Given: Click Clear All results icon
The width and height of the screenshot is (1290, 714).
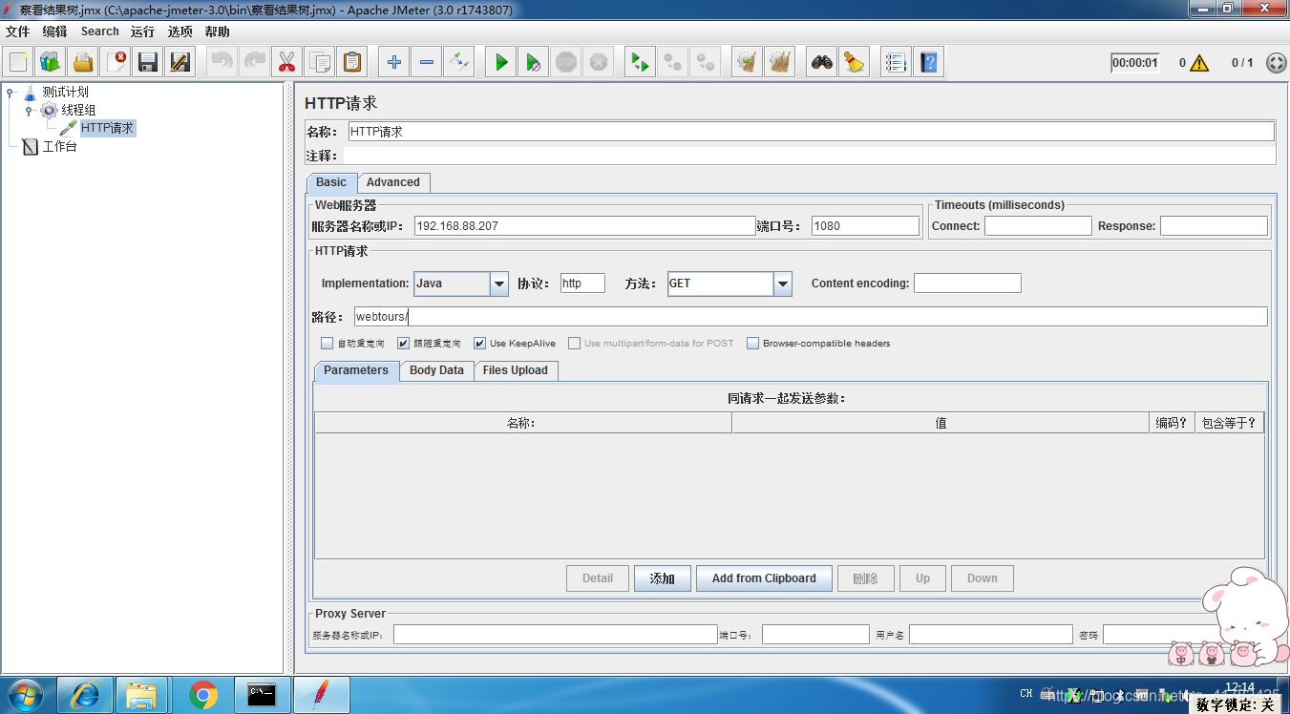Looking at the screenshot, I should (x=780, y=63).
